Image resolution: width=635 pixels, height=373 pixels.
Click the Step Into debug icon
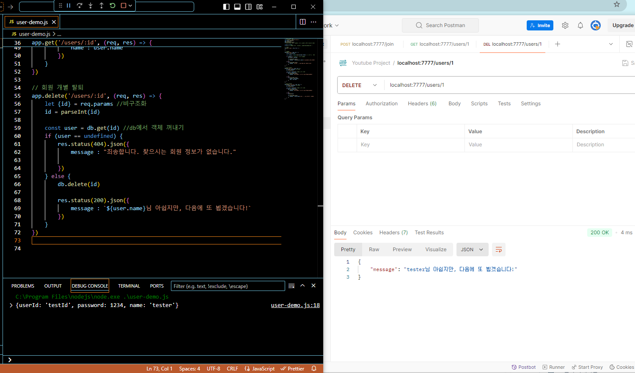[x=91, y=5]
